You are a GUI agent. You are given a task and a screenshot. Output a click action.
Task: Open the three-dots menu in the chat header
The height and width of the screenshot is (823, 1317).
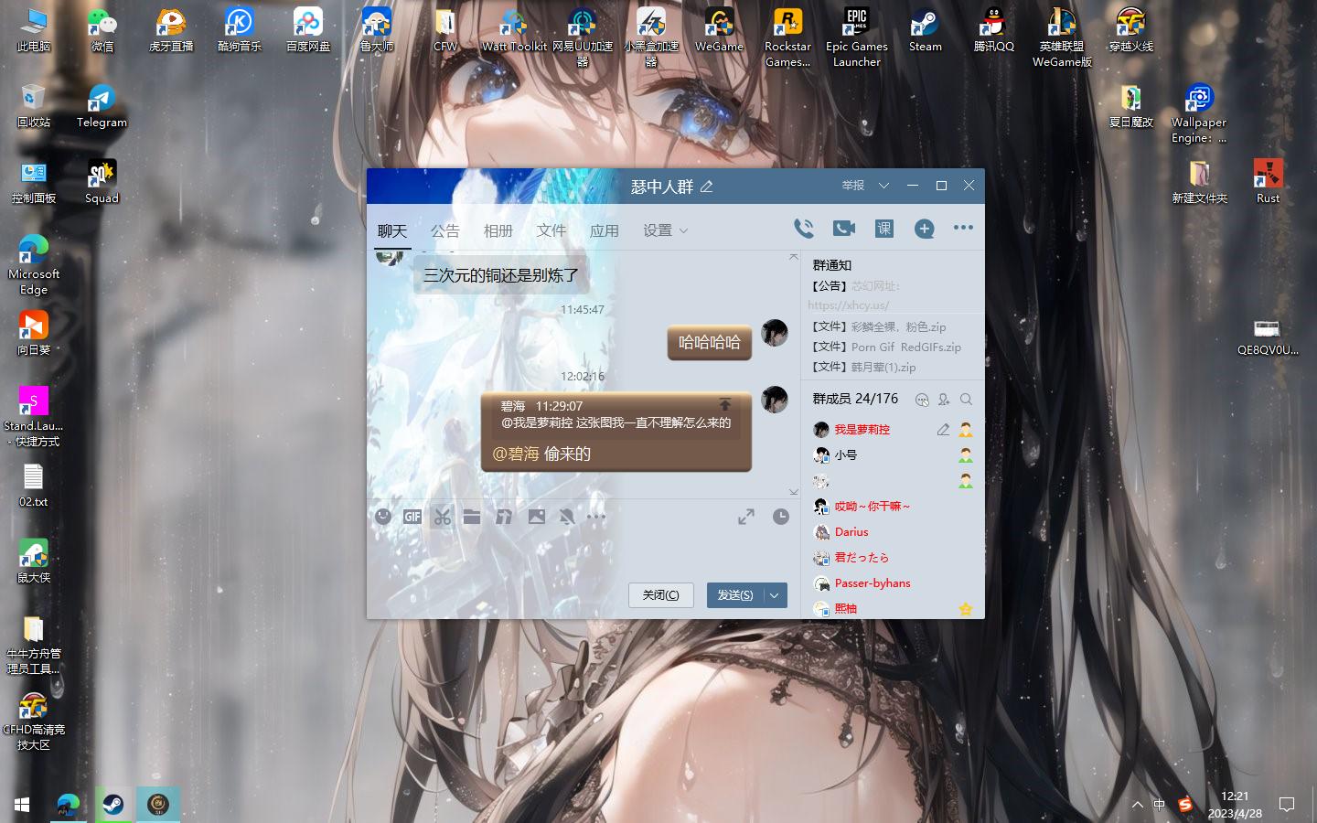pyautogui.click(x=963, y=228)
